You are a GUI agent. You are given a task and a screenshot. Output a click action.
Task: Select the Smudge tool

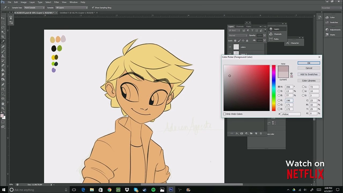pyautogui.click(x=3, y=75)
